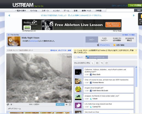Mute the video player volume
The image size is (142, 114).
coord(67,104)
